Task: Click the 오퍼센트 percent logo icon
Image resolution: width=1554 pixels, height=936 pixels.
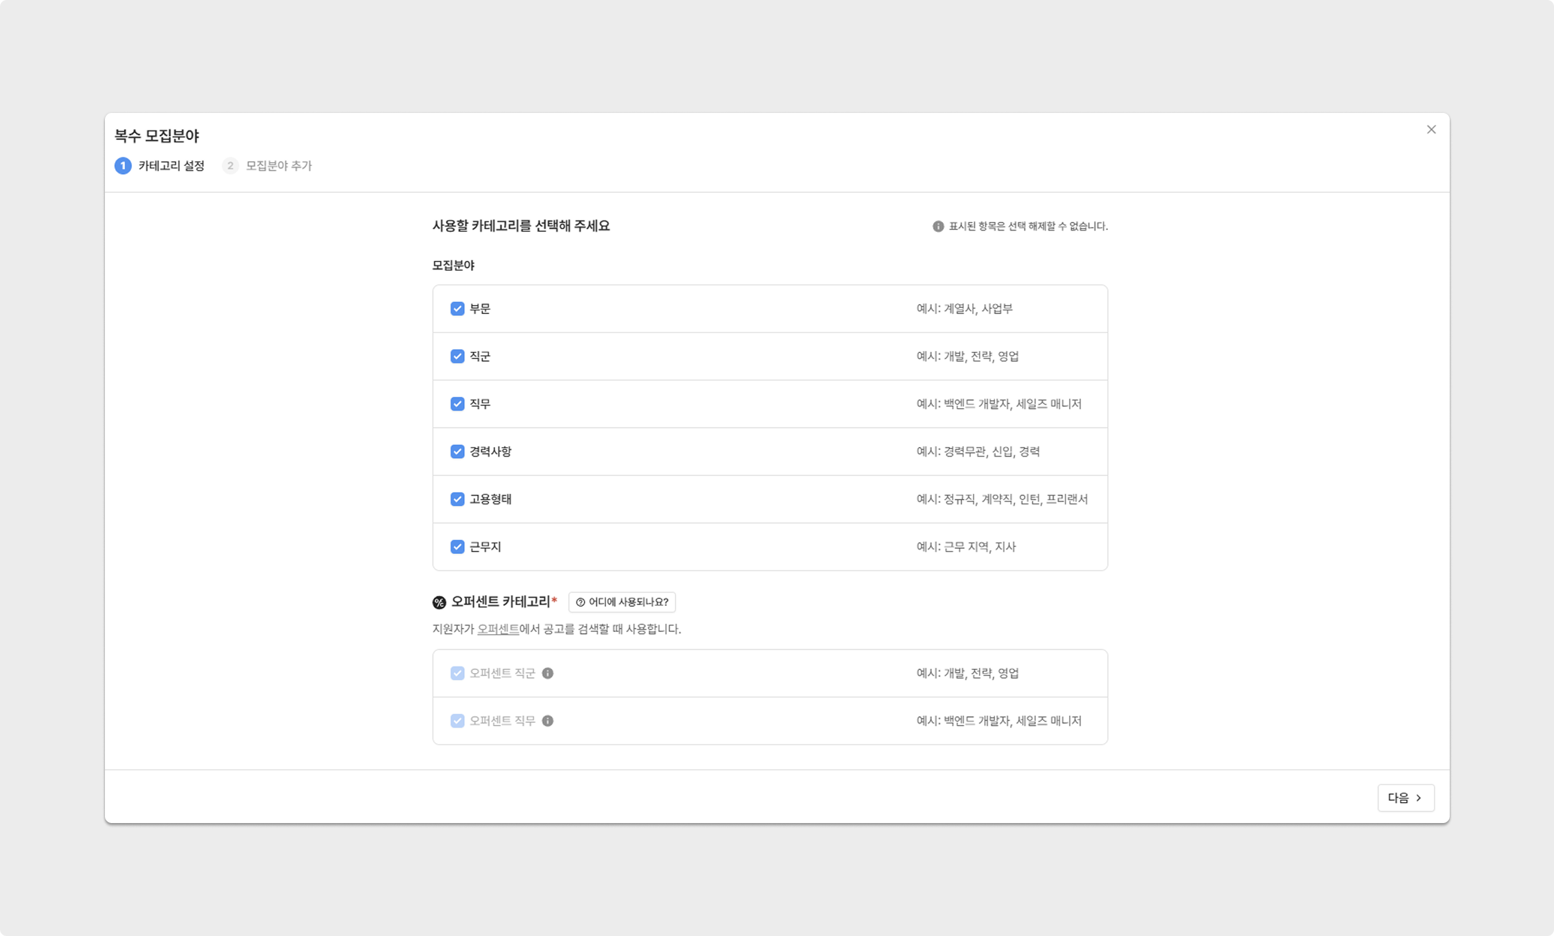Action: [439, 602]
